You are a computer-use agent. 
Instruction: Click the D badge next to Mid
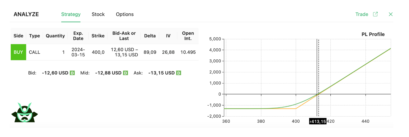(125, 73)
